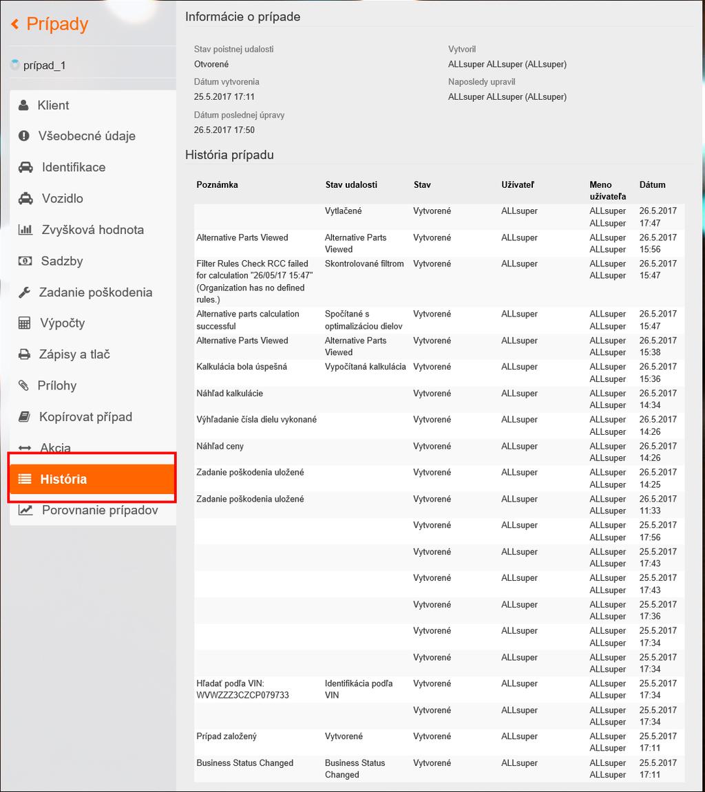Screen dimensions: 705x792
Task: Select the História menu item
Action: coord(93,479)
